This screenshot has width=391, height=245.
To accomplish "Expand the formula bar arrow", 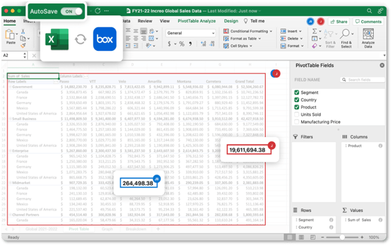I will pyautogui.click(x=384, y=56).
